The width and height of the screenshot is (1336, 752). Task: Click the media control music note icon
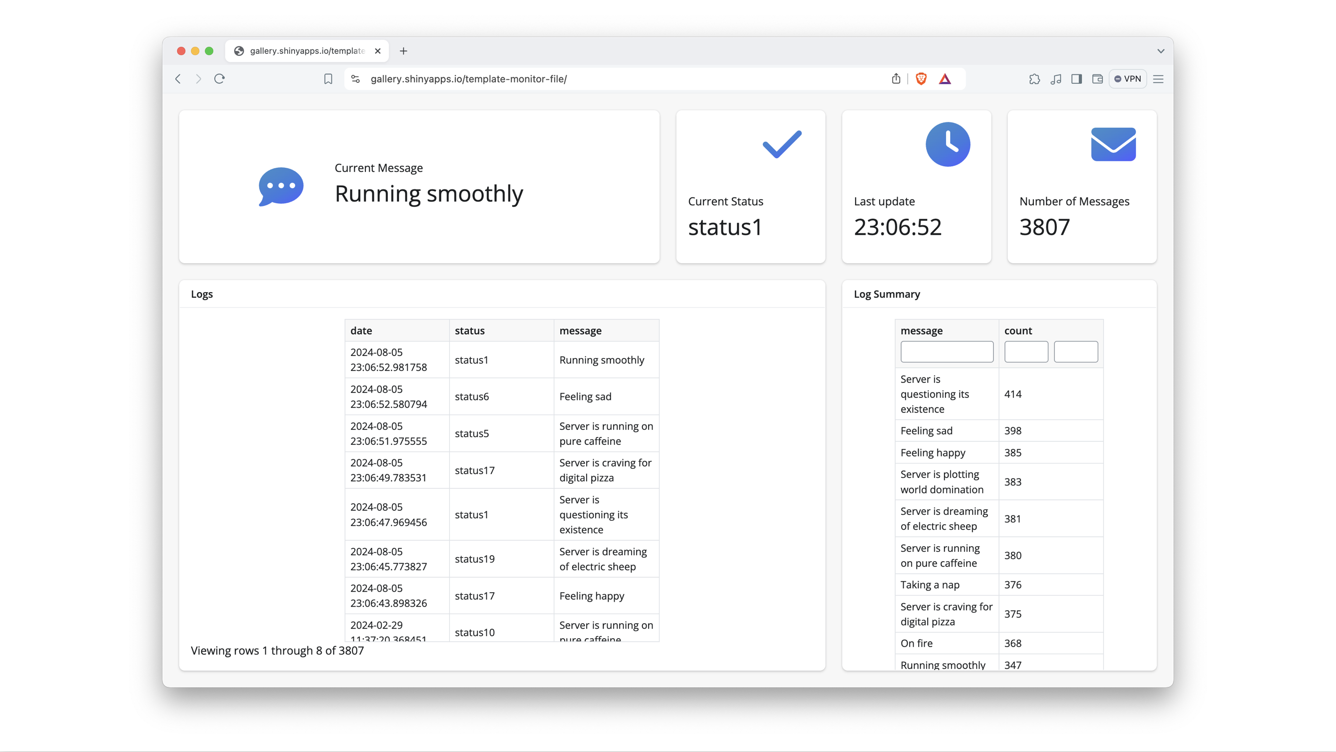pos(1055,79)
